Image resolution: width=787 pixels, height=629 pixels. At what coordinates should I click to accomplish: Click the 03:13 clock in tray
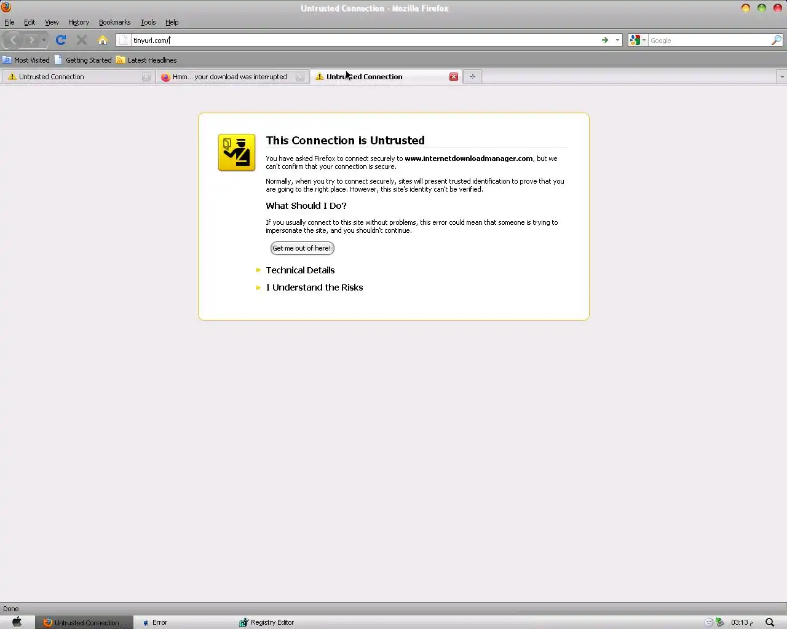(742, 622)
